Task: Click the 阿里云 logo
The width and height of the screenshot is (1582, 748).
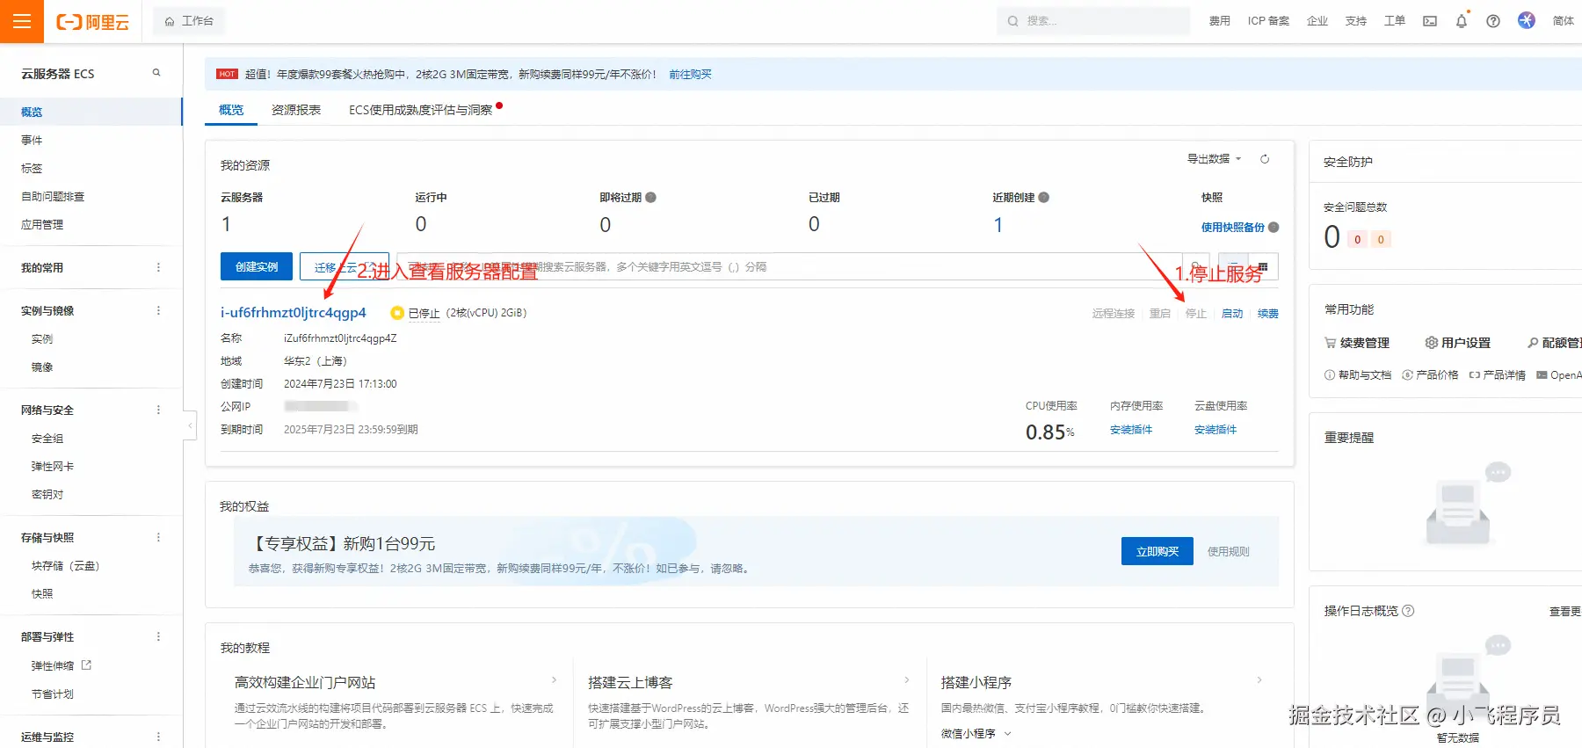Action: click(x=92, y=22)
